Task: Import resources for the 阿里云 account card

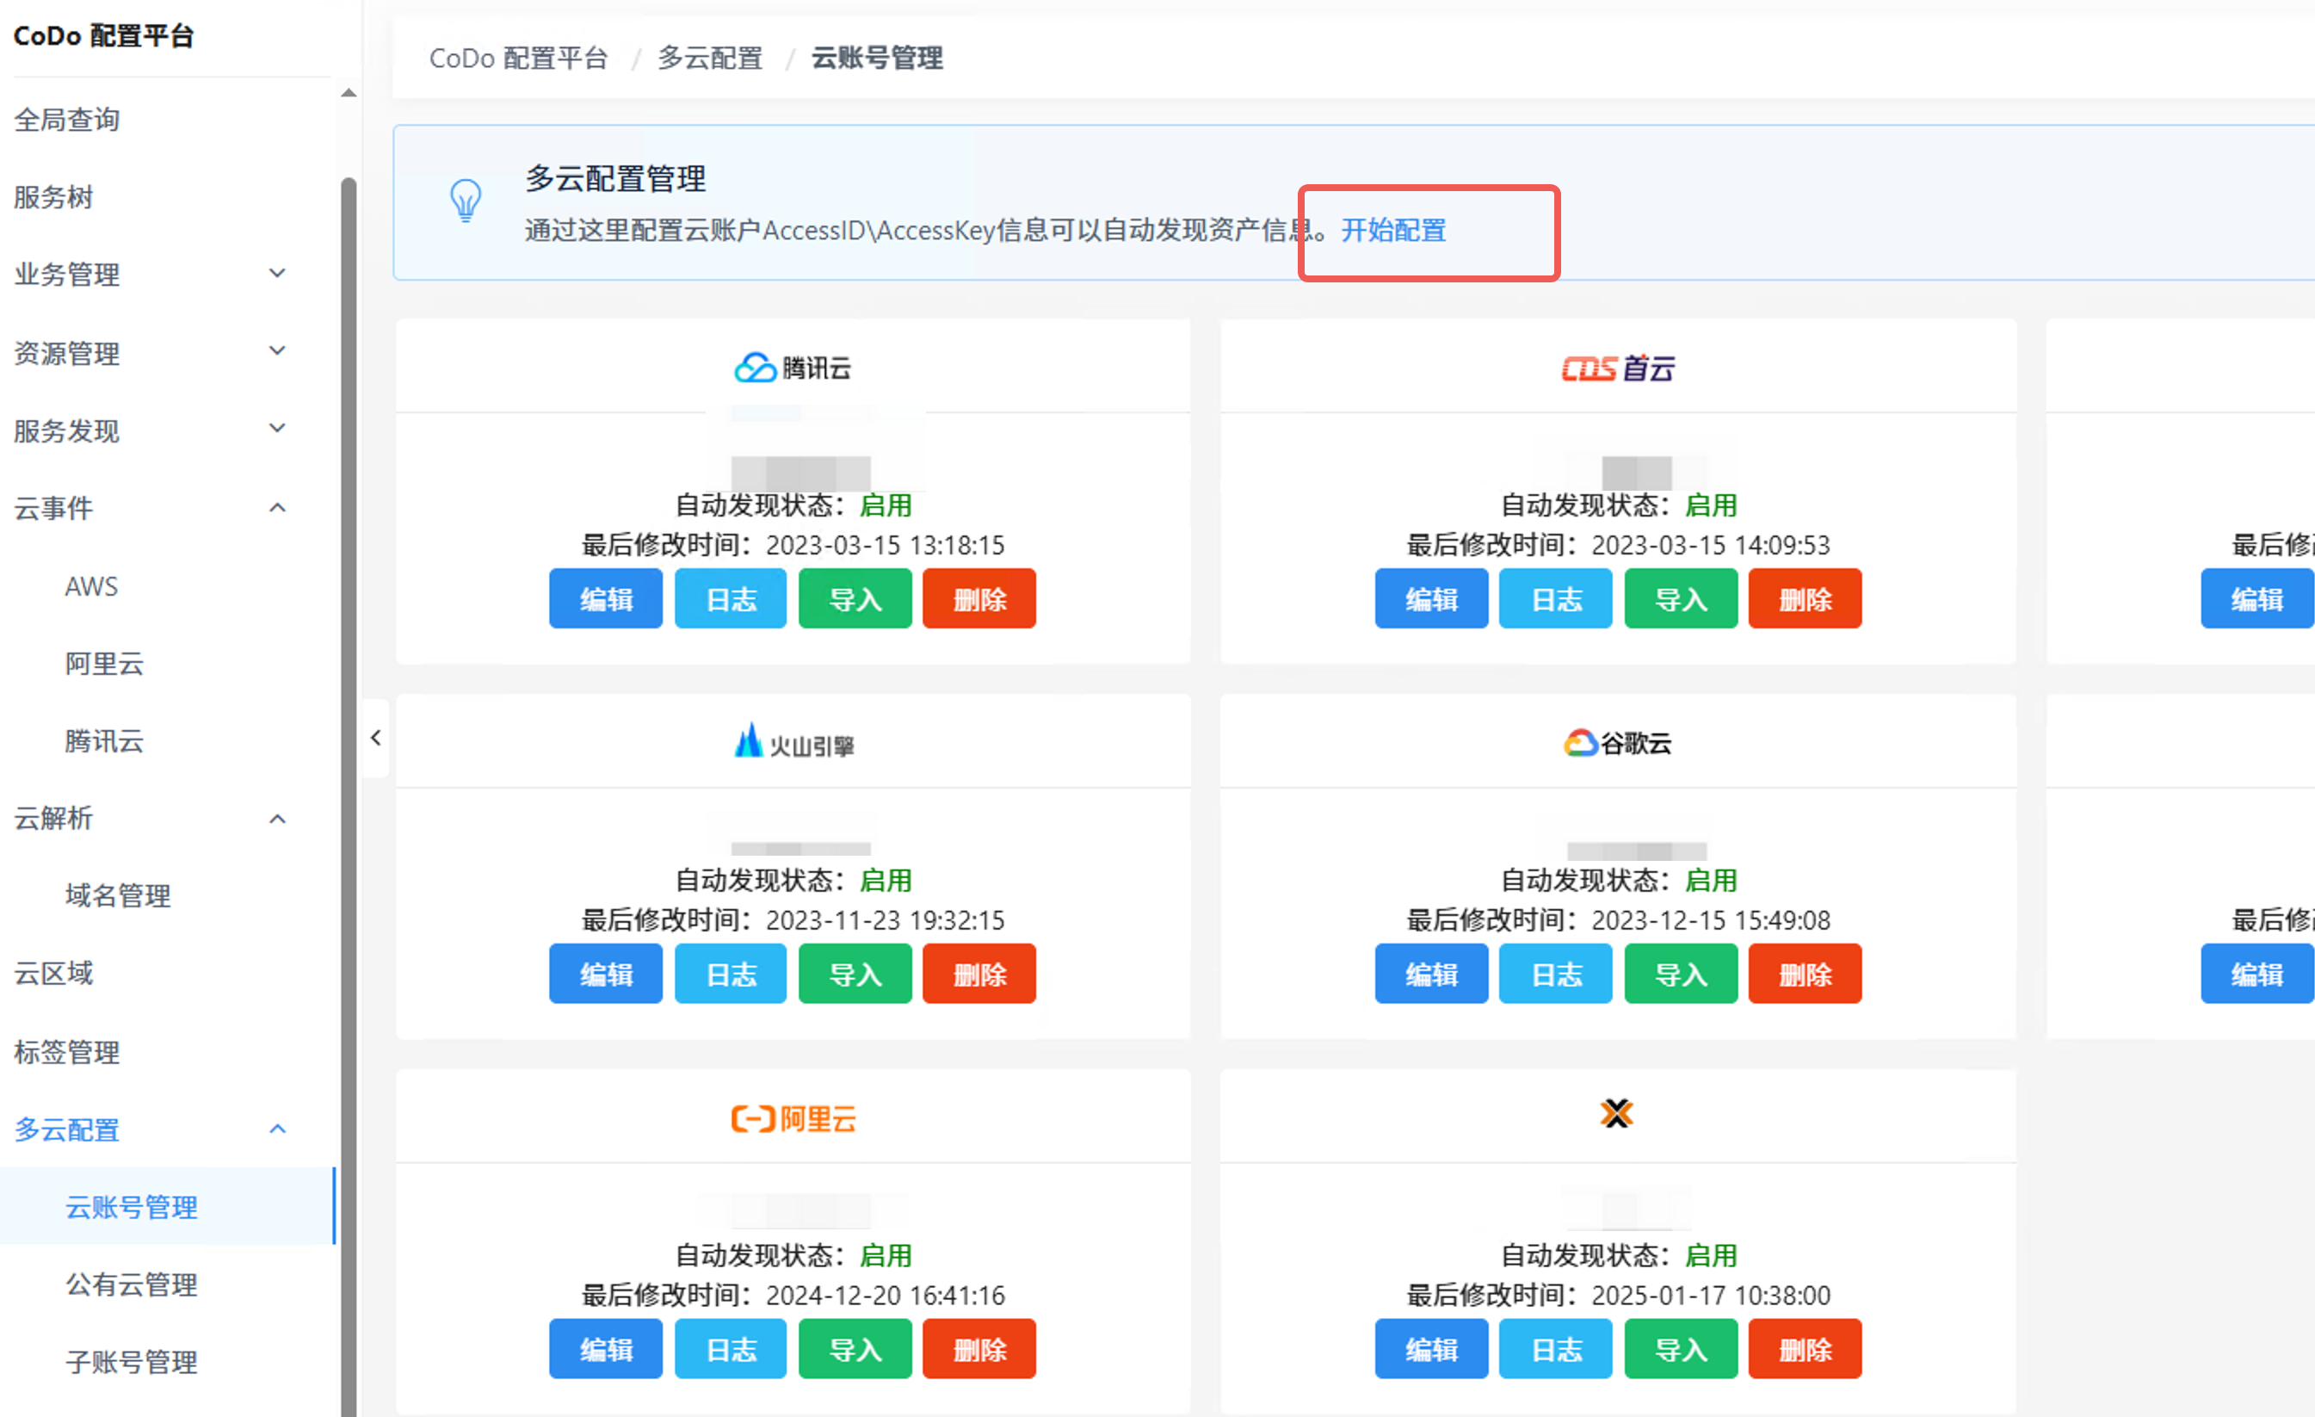Action: pyautogui.click(x=855, y=1348)
